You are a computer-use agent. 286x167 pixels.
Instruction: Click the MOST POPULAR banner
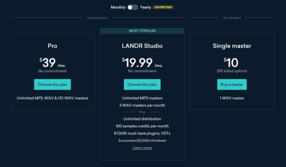click(x=142, y=31)
